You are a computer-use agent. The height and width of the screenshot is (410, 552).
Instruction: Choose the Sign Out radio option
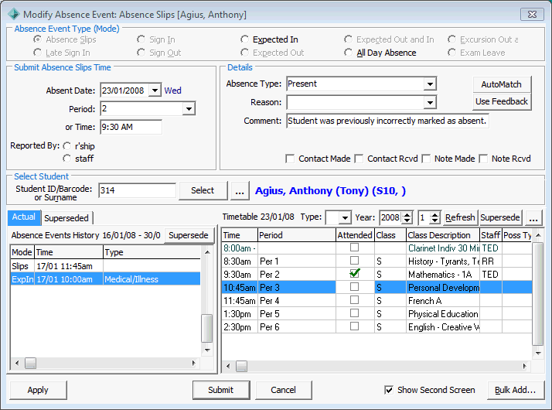coord(141,53)
